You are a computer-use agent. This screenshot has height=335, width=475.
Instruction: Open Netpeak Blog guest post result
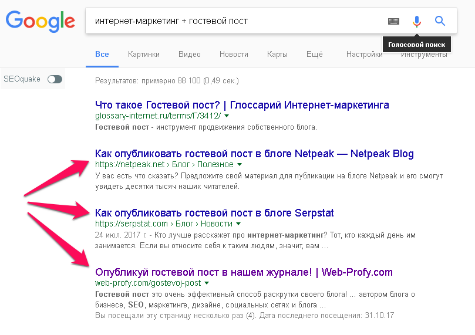coord(254,154)
